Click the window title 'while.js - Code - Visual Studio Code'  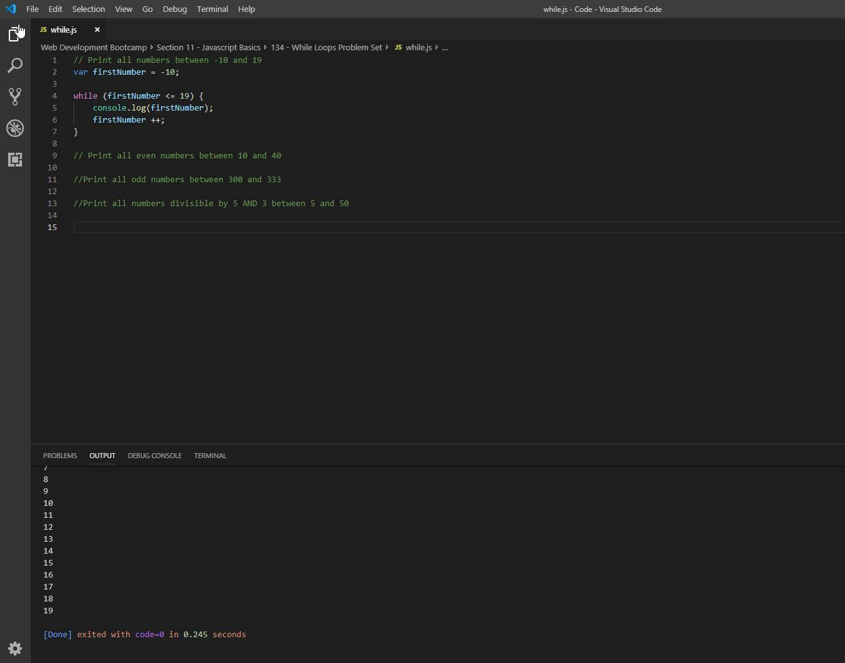coord(603,9)
